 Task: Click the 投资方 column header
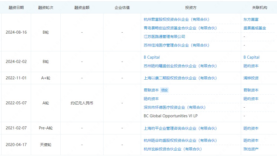click(x=191, y=8)
